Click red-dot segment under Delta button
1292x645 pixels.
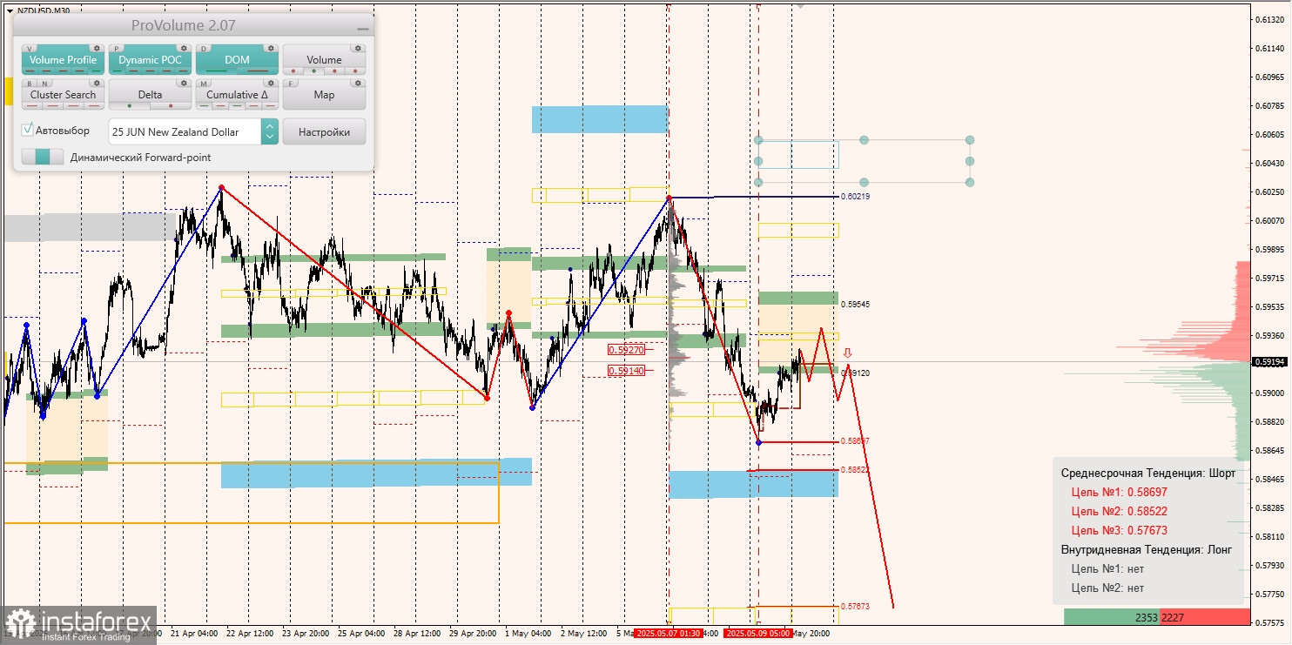[x=171, y=106]
